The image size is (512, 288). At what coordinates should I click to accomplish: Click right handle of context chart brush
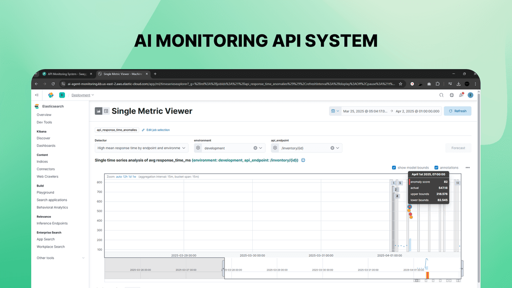(462, 268)
